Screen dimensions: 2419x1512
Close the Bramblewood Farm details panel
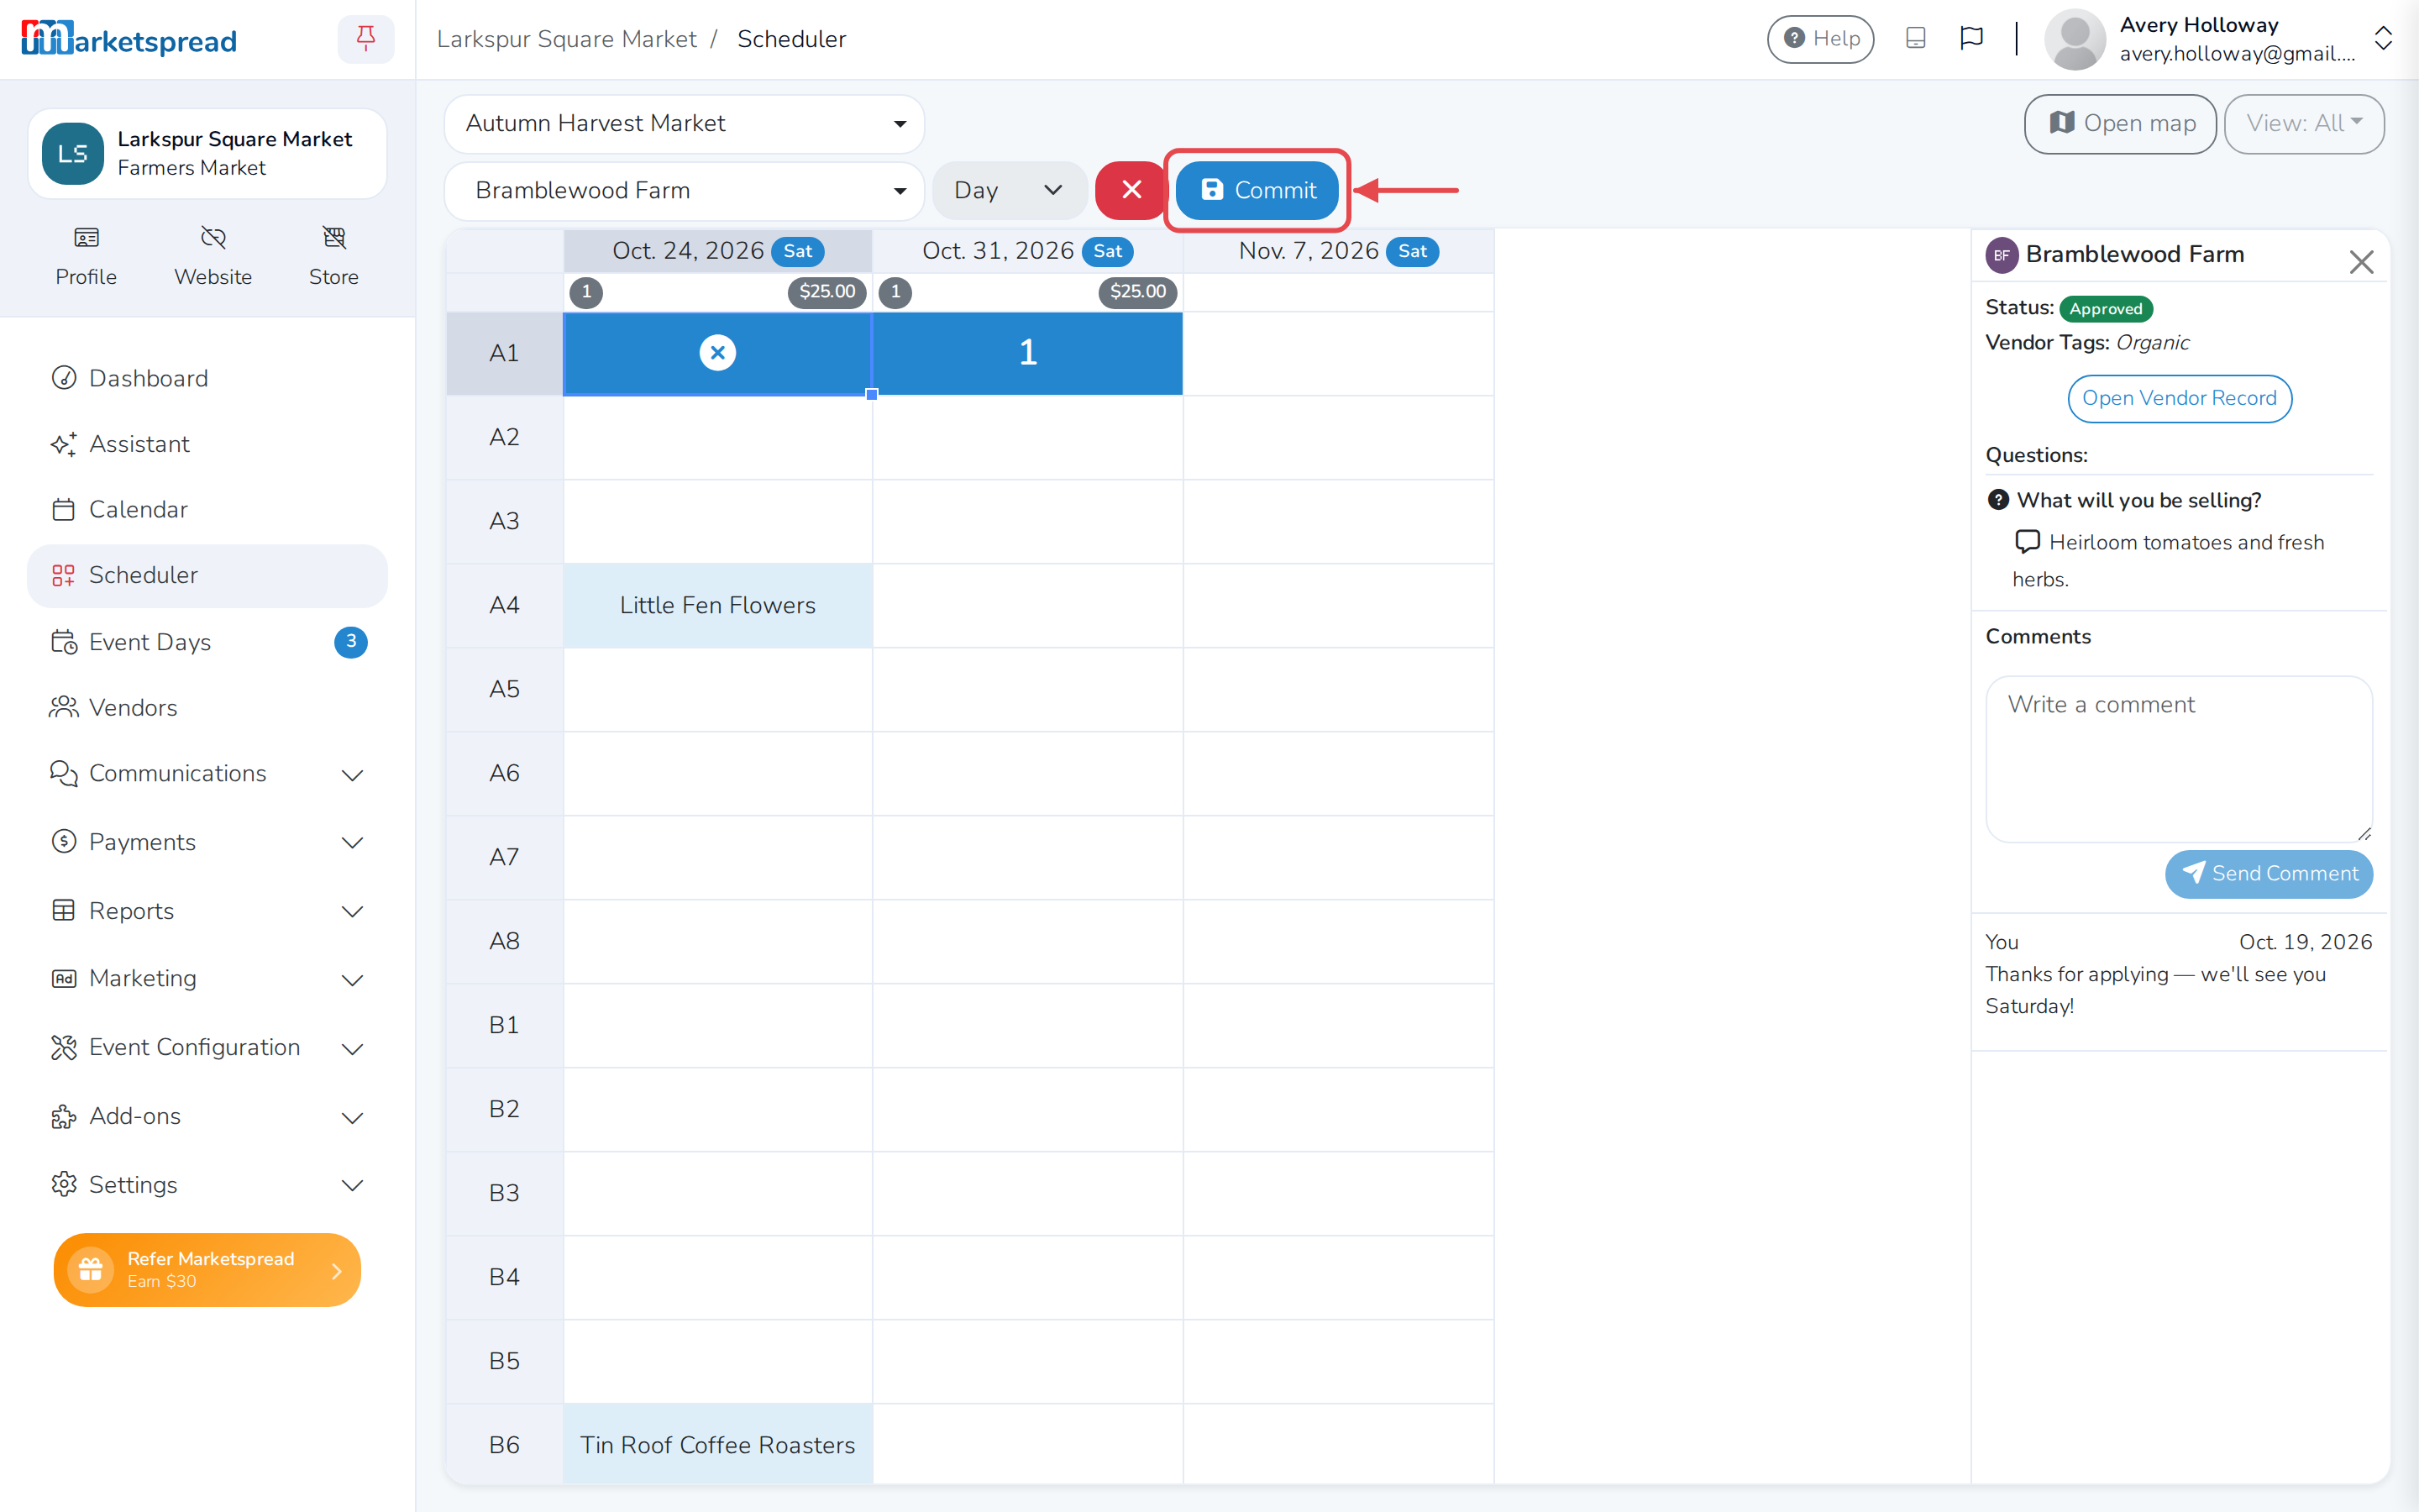tap(2361, 262)
